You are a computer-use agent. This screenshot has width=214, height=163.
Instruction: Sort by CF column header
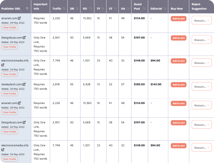(x=113, y=9)
